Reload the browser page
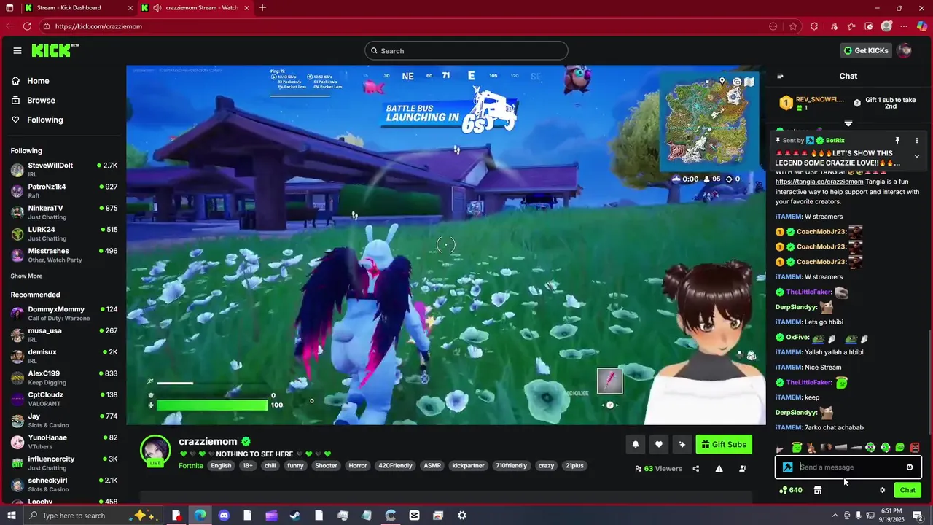 tap(27, 26)
